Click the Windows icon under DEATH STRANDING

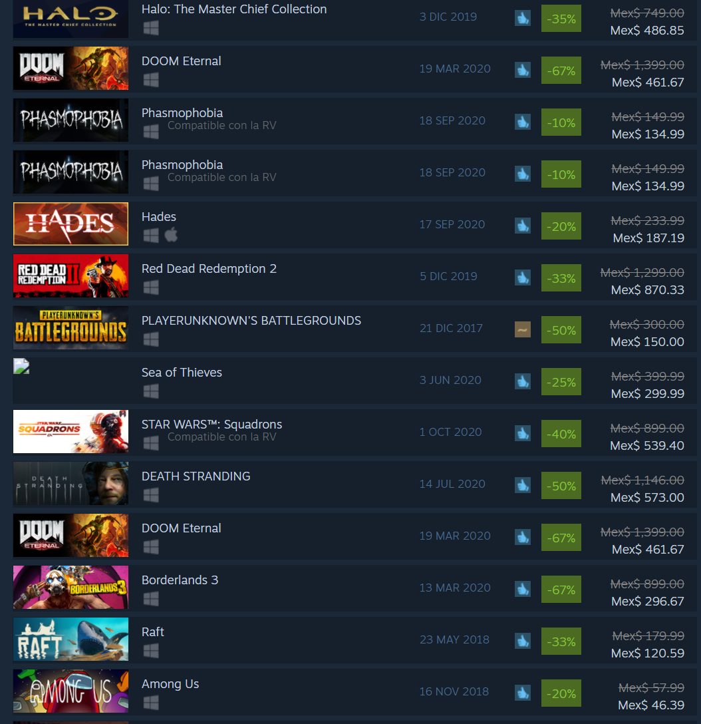point(151,496)
